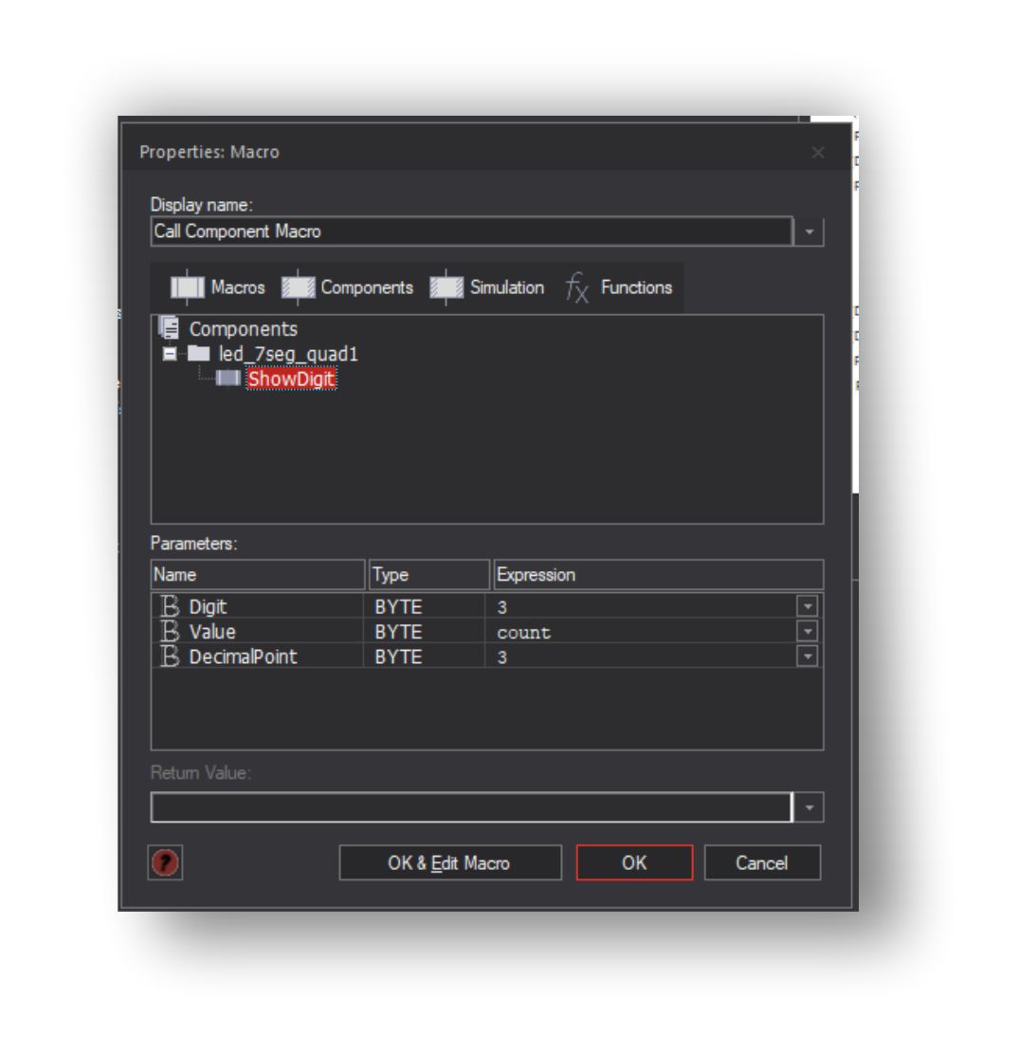This screenshot has height=1054, width=1019.
Task: Click the Macros tab icon
Action: point(188,287)
